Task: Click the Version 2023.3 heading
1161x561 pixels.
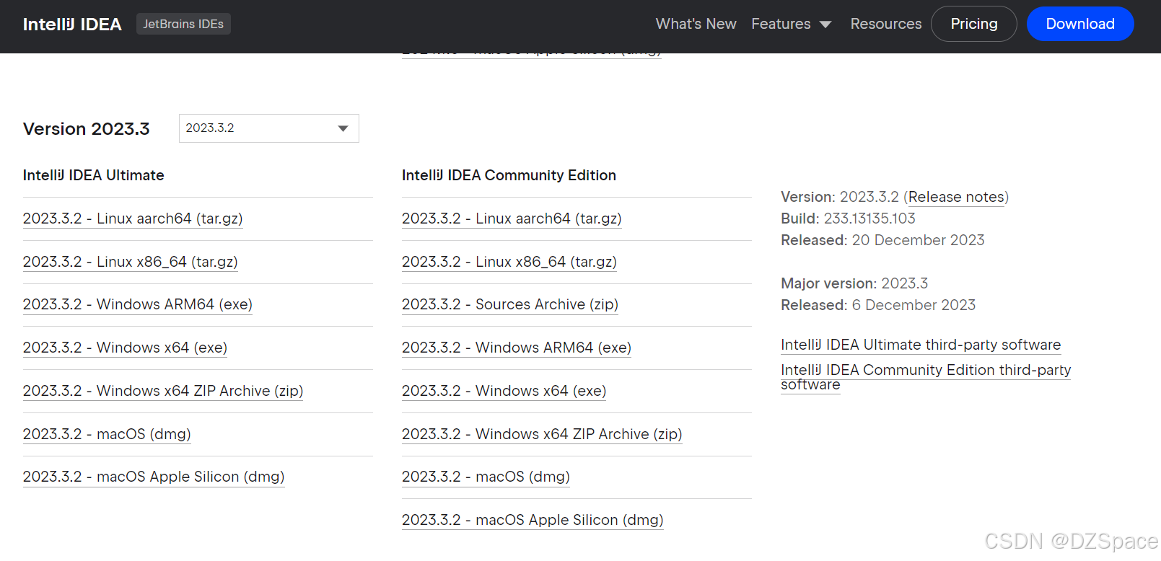Action: tap(87, 129)
